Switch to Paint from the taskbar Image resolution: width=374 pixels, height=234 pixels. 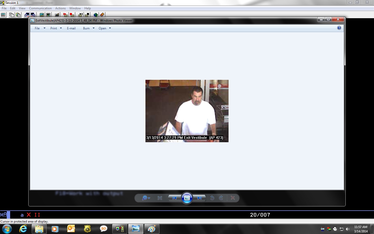pos(152,229)
